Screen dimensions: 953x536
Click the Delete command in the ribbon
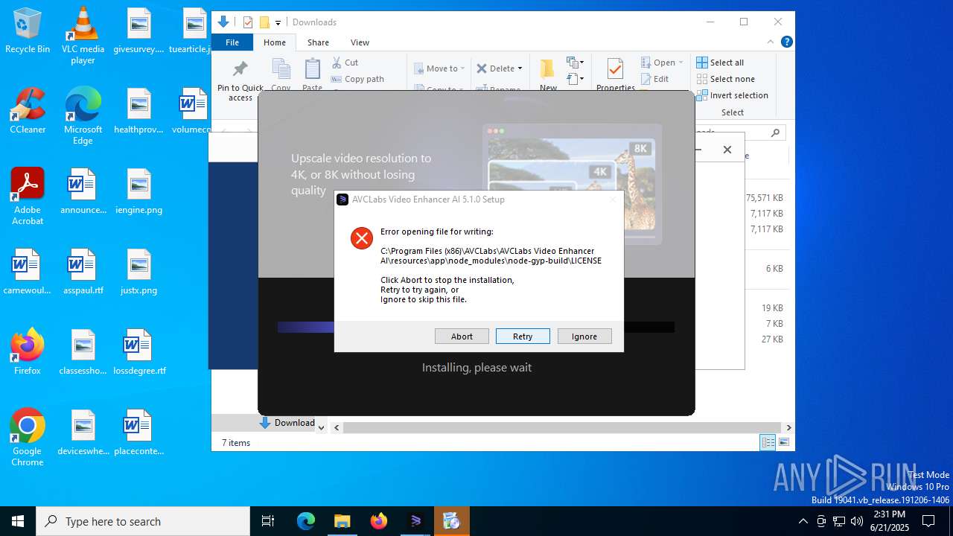[496, 68]
